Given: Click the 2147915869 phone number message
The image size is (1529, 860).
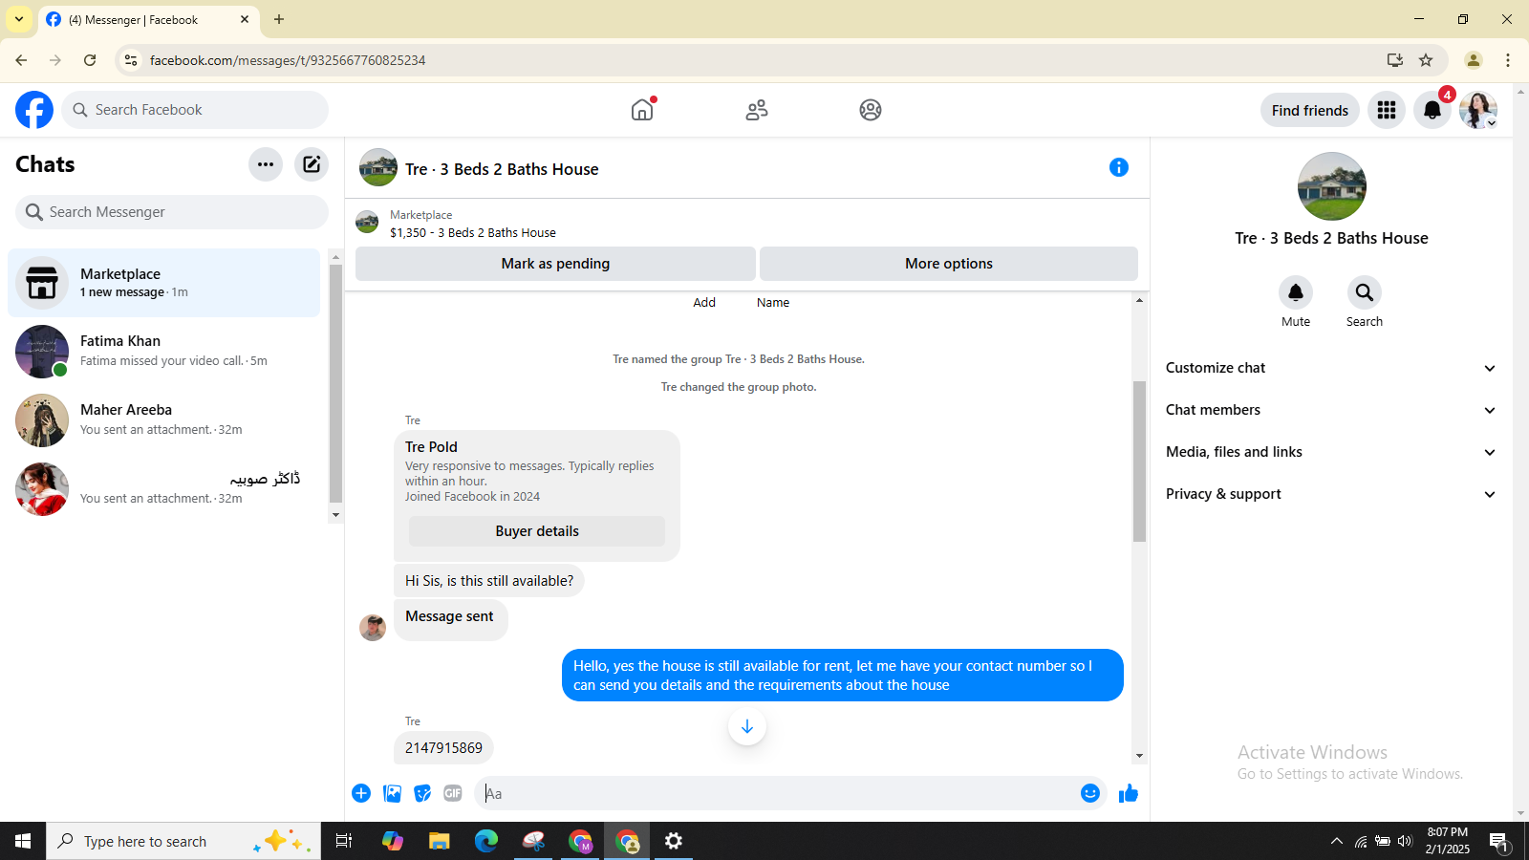Looking at the screenshot, I should (443, 748).
